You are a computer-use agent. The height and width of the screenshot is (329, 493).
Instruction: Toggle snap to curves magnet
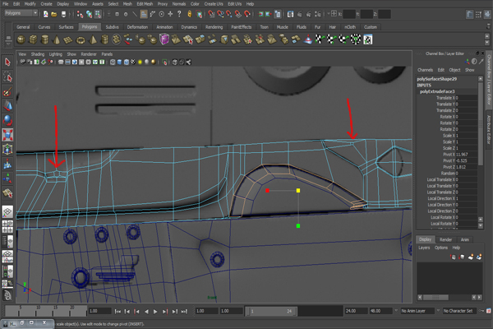[x=220, y=14]
